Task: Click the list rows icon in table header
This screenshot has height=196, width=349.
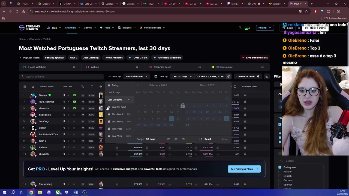Action: [25, 87]
